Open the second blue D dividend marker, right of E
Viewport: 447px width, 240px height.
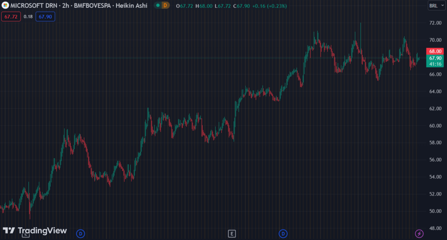point(283,234)
